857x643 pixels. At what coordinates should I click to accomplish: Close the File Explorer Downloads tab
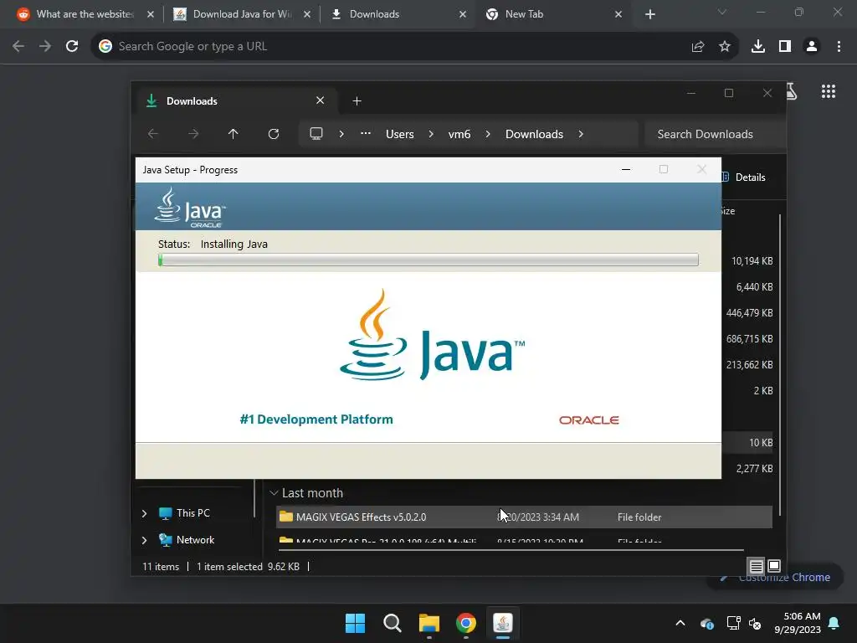321,100
